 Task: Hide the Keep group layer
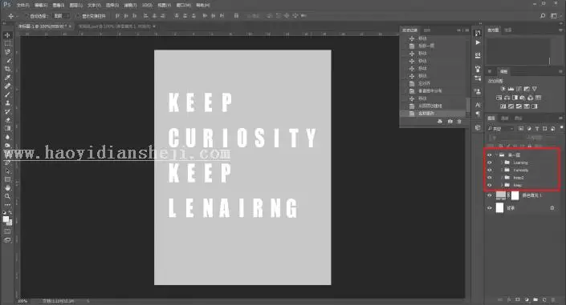[x=490, y=185]
